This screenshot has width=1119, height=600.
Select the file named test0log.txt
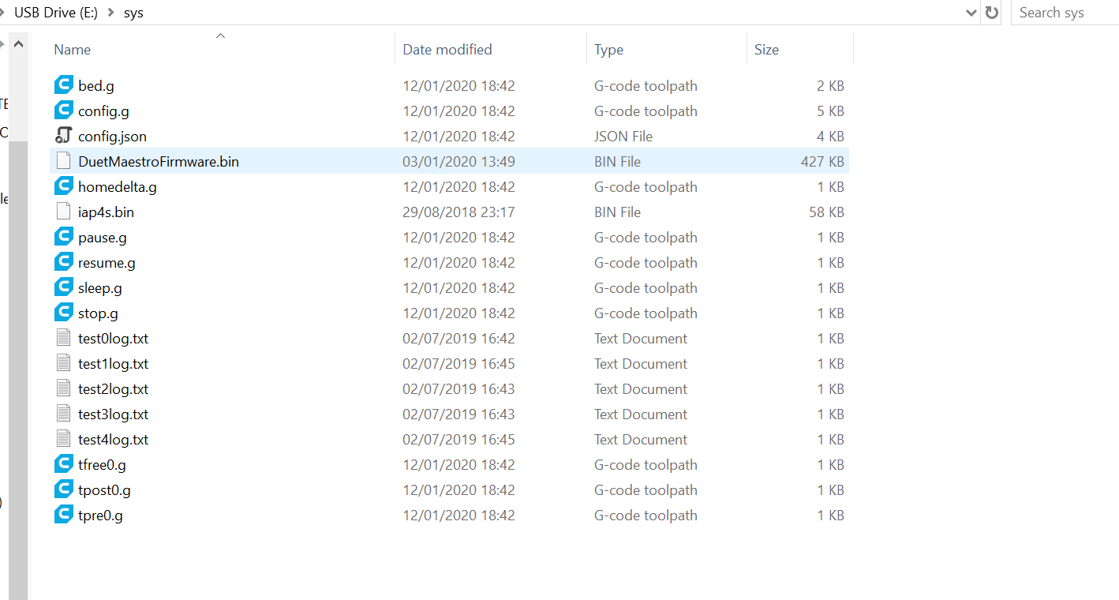(x=113, y=338)
